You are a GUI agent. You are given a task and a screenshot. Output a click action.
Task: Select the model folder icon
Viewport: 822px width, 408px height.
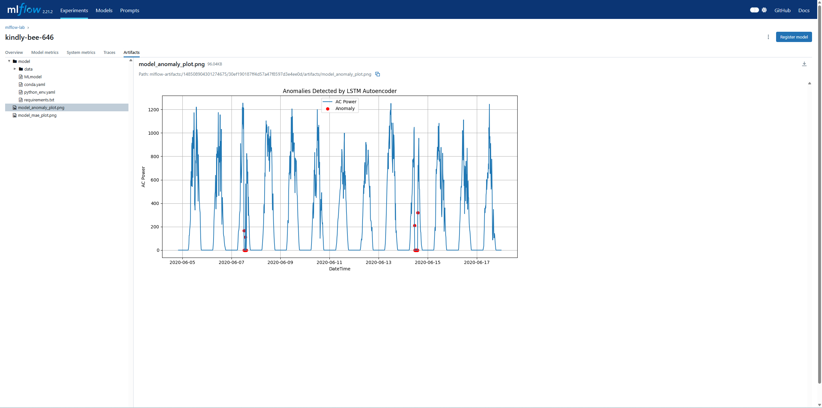[x=15, y=61]
